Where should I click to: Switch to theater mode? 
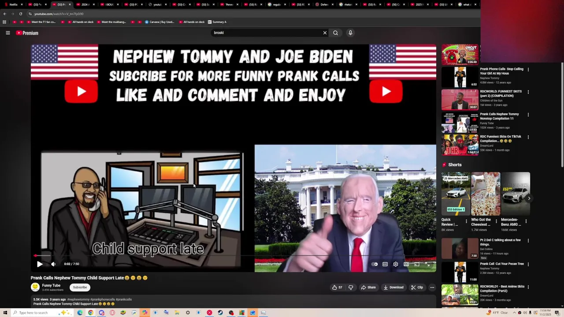pos(406,264)
